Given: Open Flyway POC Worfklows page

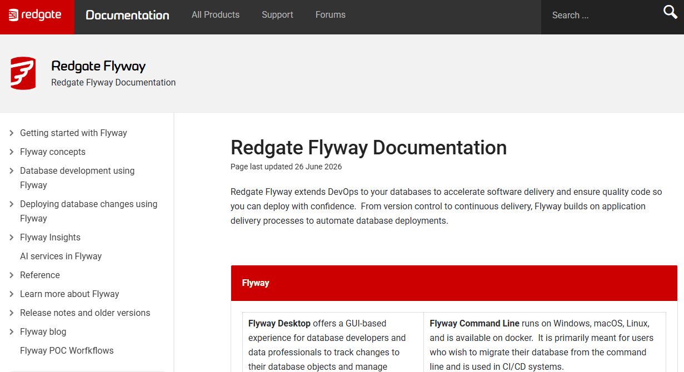Looking at the screenshot, I should pyautogui.click(x=67, y=351).
